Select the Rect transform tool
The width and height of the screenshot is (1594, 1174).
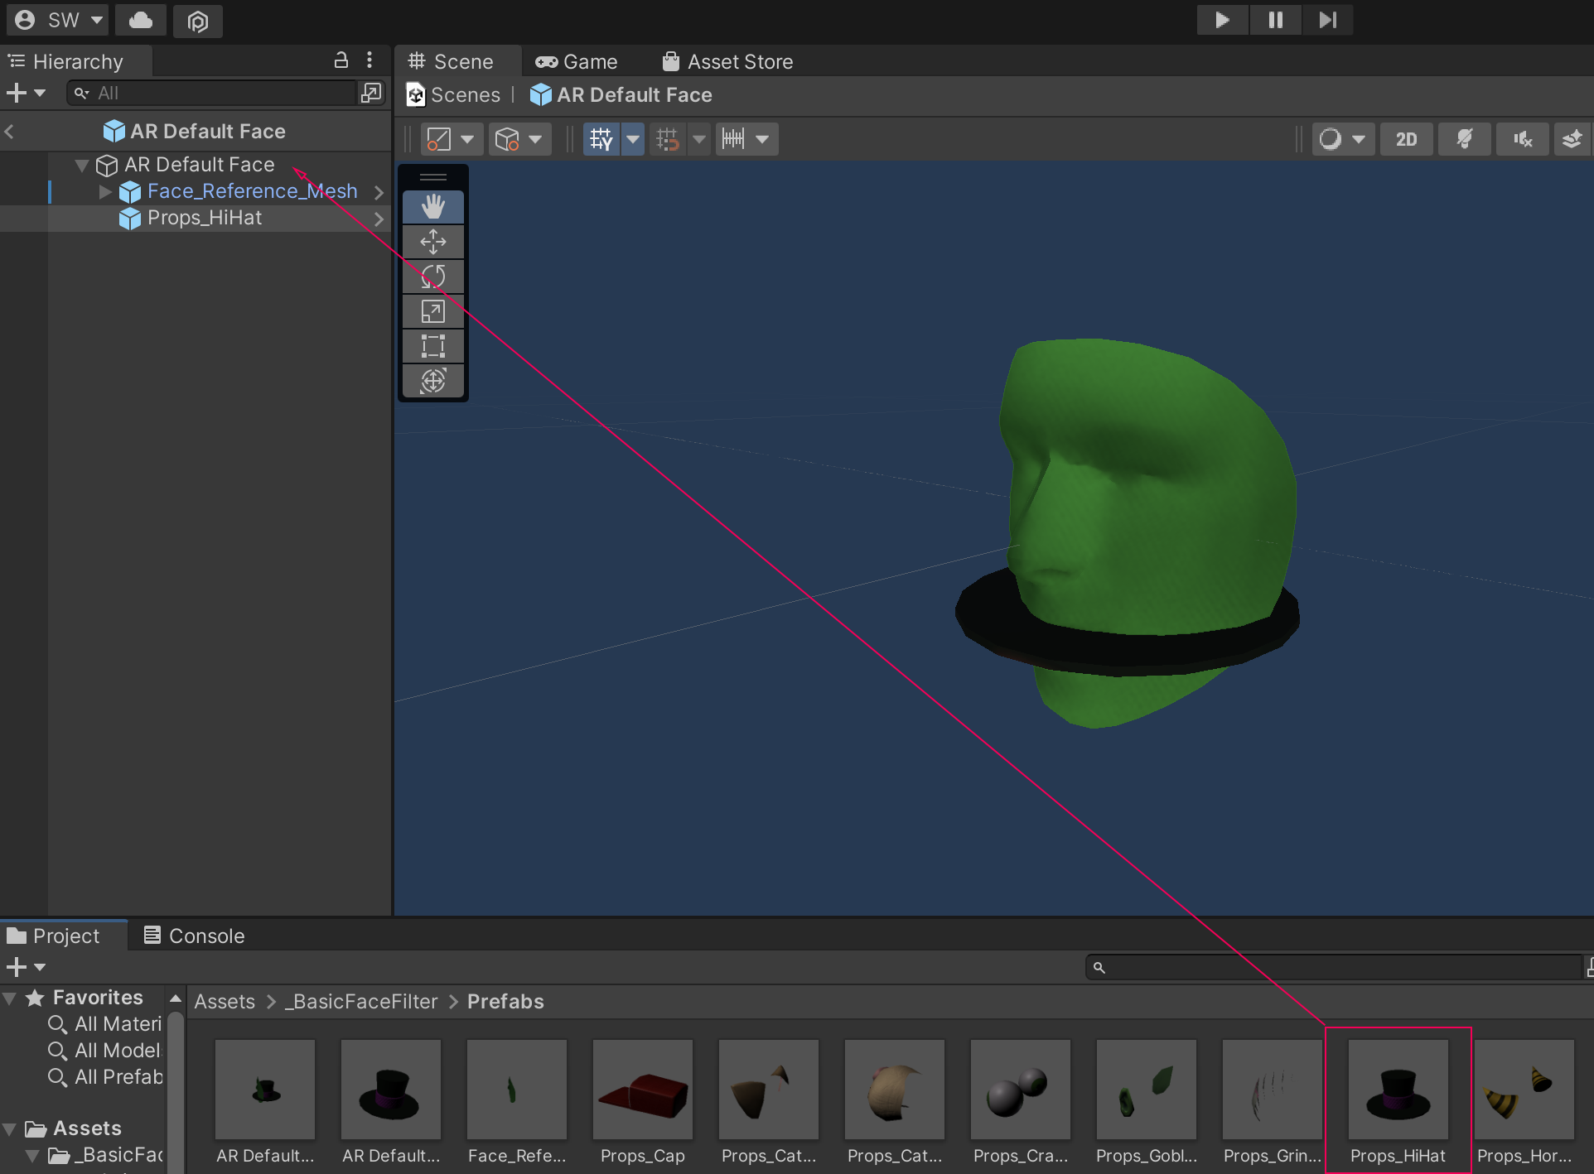point(432,346)
